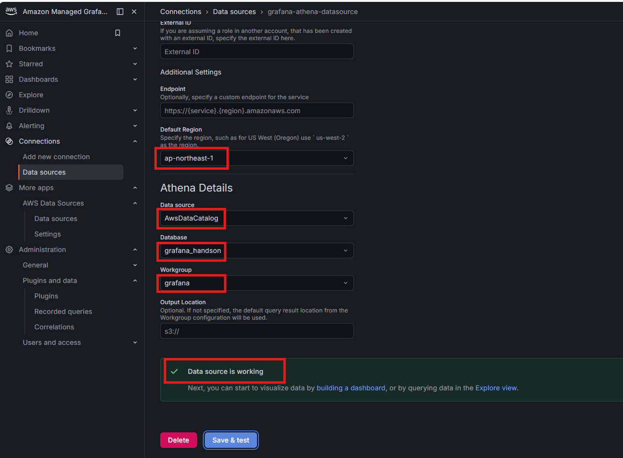The image size is (623, 458).
Task: Open the Plugins page
Action: 46,296
